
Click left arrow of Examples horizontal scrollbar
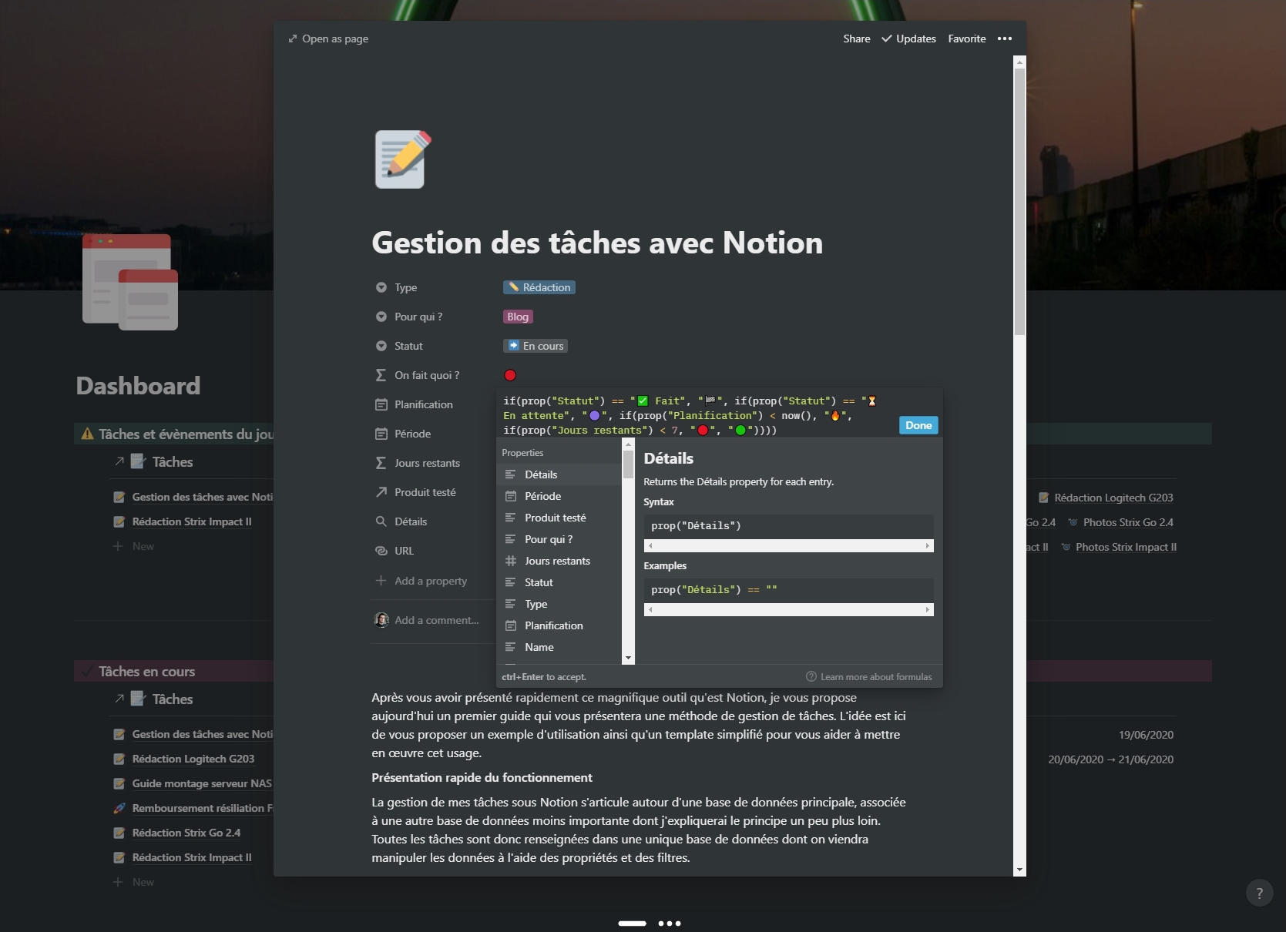click(650, 609)
